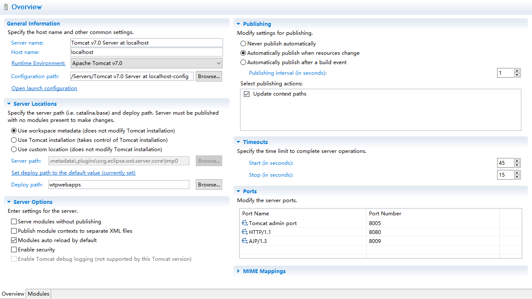Select Use custom location option
Screen dimensions: 532x299
(14, 149)
